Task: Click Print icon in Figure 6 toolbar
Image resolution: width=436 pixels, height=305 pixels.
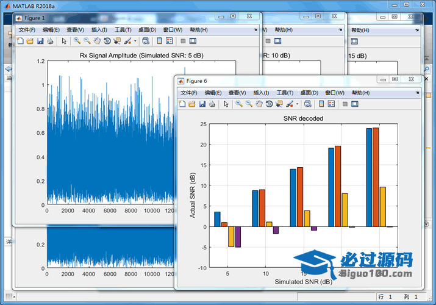Action: pyautogui.click(x=212, y=104)
